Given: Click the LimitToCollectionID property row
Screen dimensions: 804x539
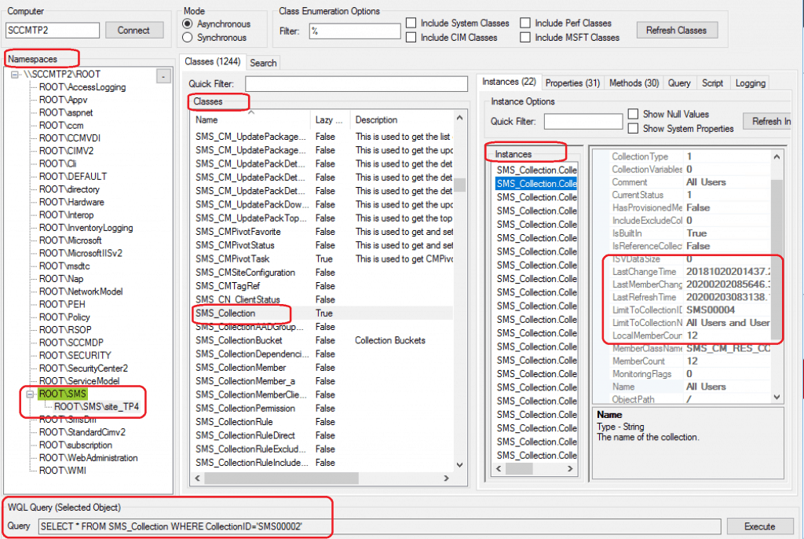Looking at the screenshot, I should 689,310.
